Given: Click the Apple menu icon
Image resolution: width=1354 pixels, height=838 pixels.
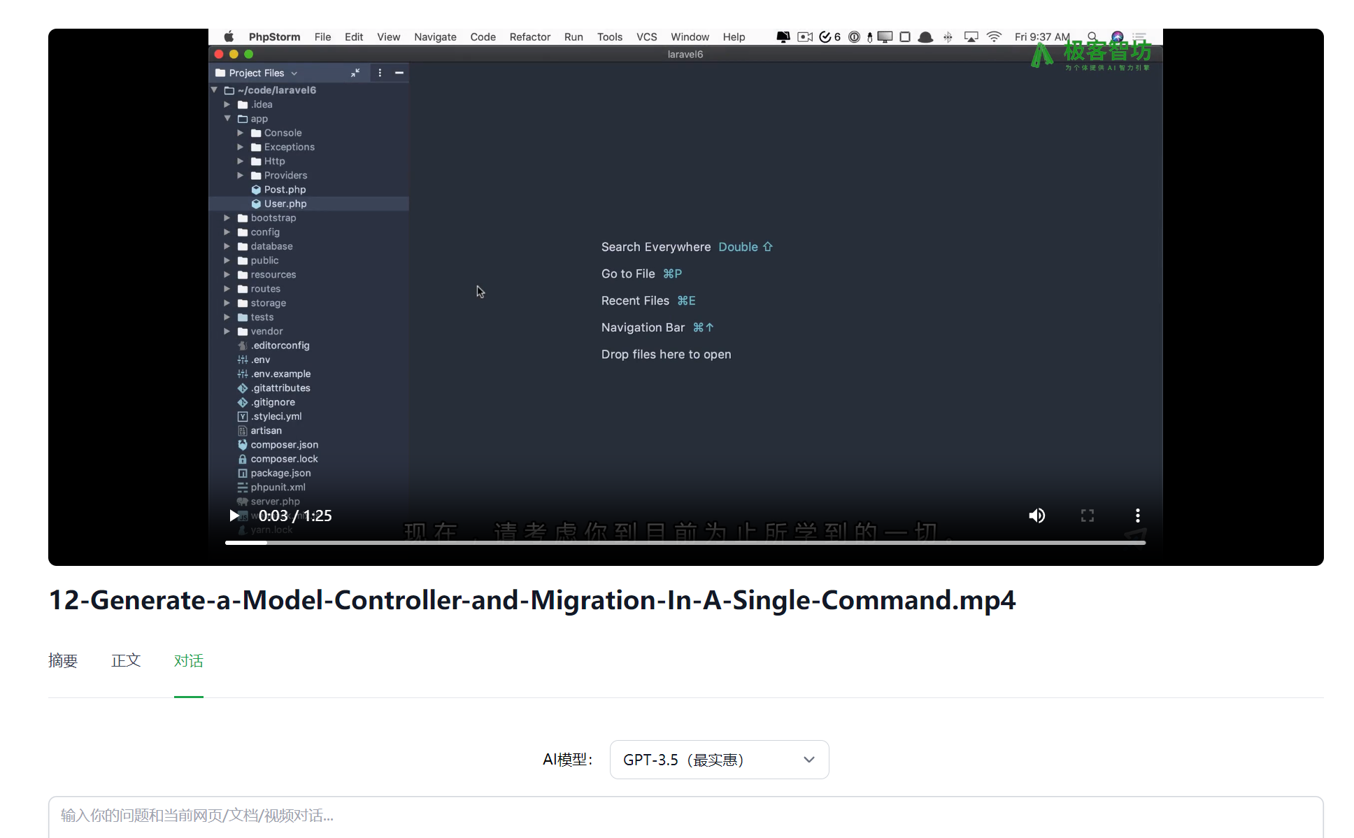Looking at the screenshot, I should [x=229, y=37].
